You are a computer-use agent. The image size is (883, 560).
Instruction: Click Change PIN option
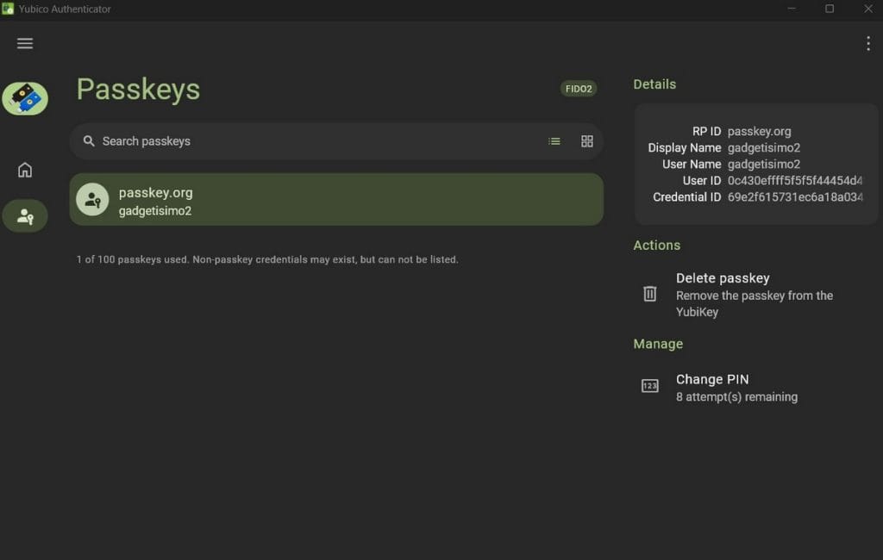tap(755, 388)
